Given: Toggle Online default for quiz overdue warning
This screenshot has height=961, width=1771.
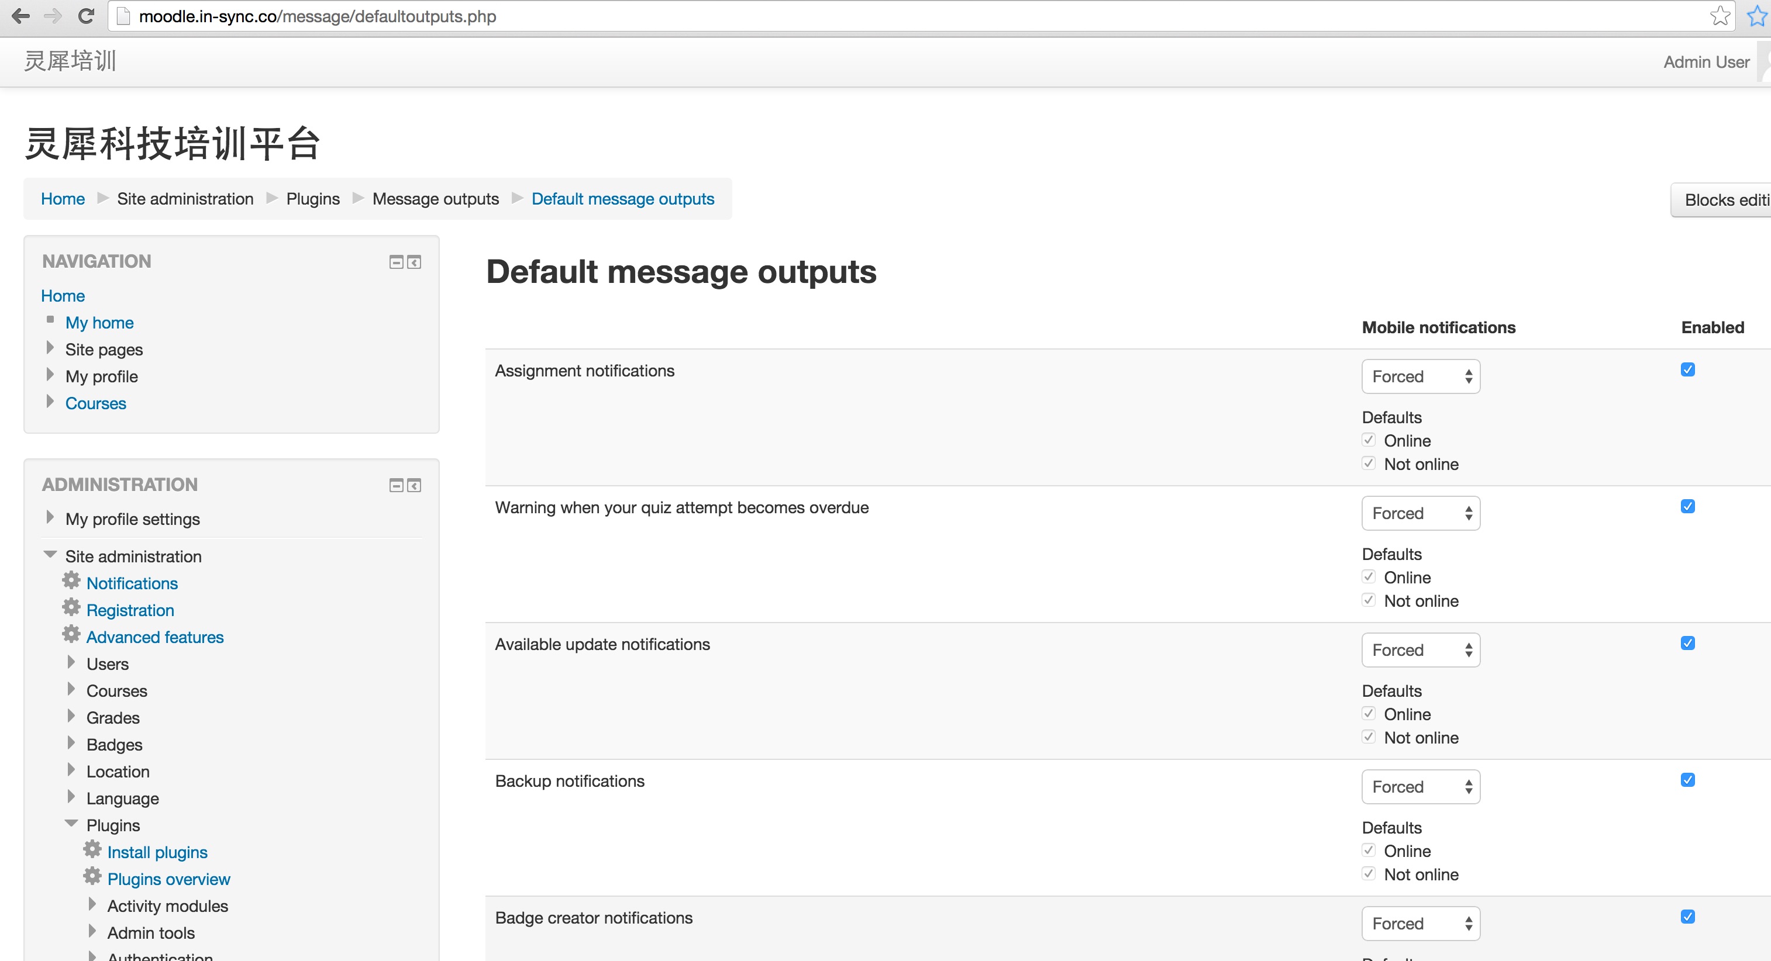Looking at the screenshot, I should (1369, 576).
